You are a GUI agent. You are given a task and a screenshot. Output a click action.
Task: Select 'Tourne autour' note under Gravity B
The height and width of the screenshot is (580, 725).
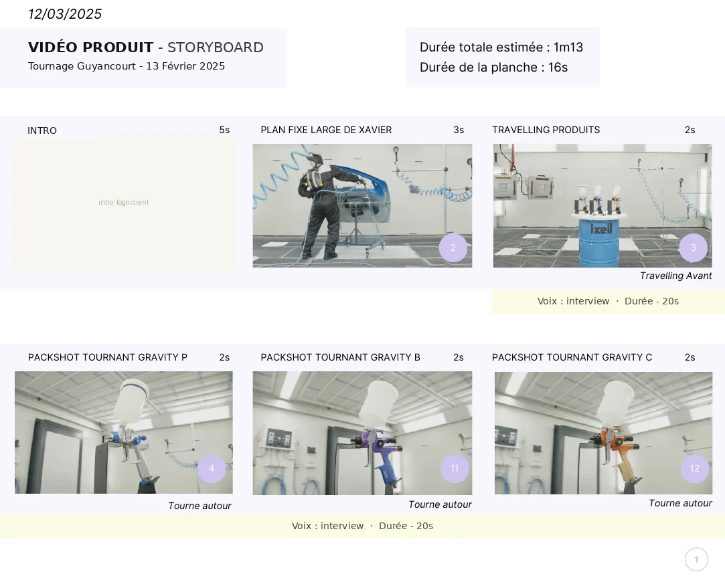440,504
